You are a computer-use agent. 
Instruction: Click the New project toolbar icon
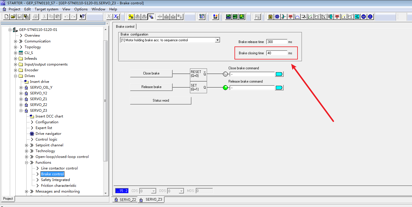click(6, 17)
